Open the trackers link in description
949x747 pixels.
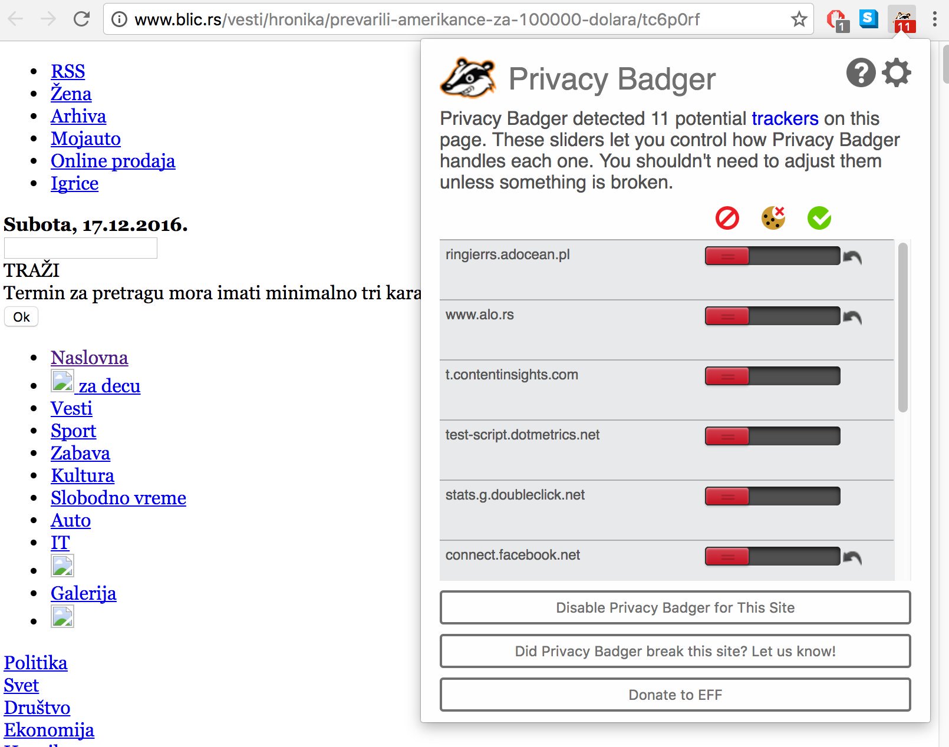pos(785,118)
